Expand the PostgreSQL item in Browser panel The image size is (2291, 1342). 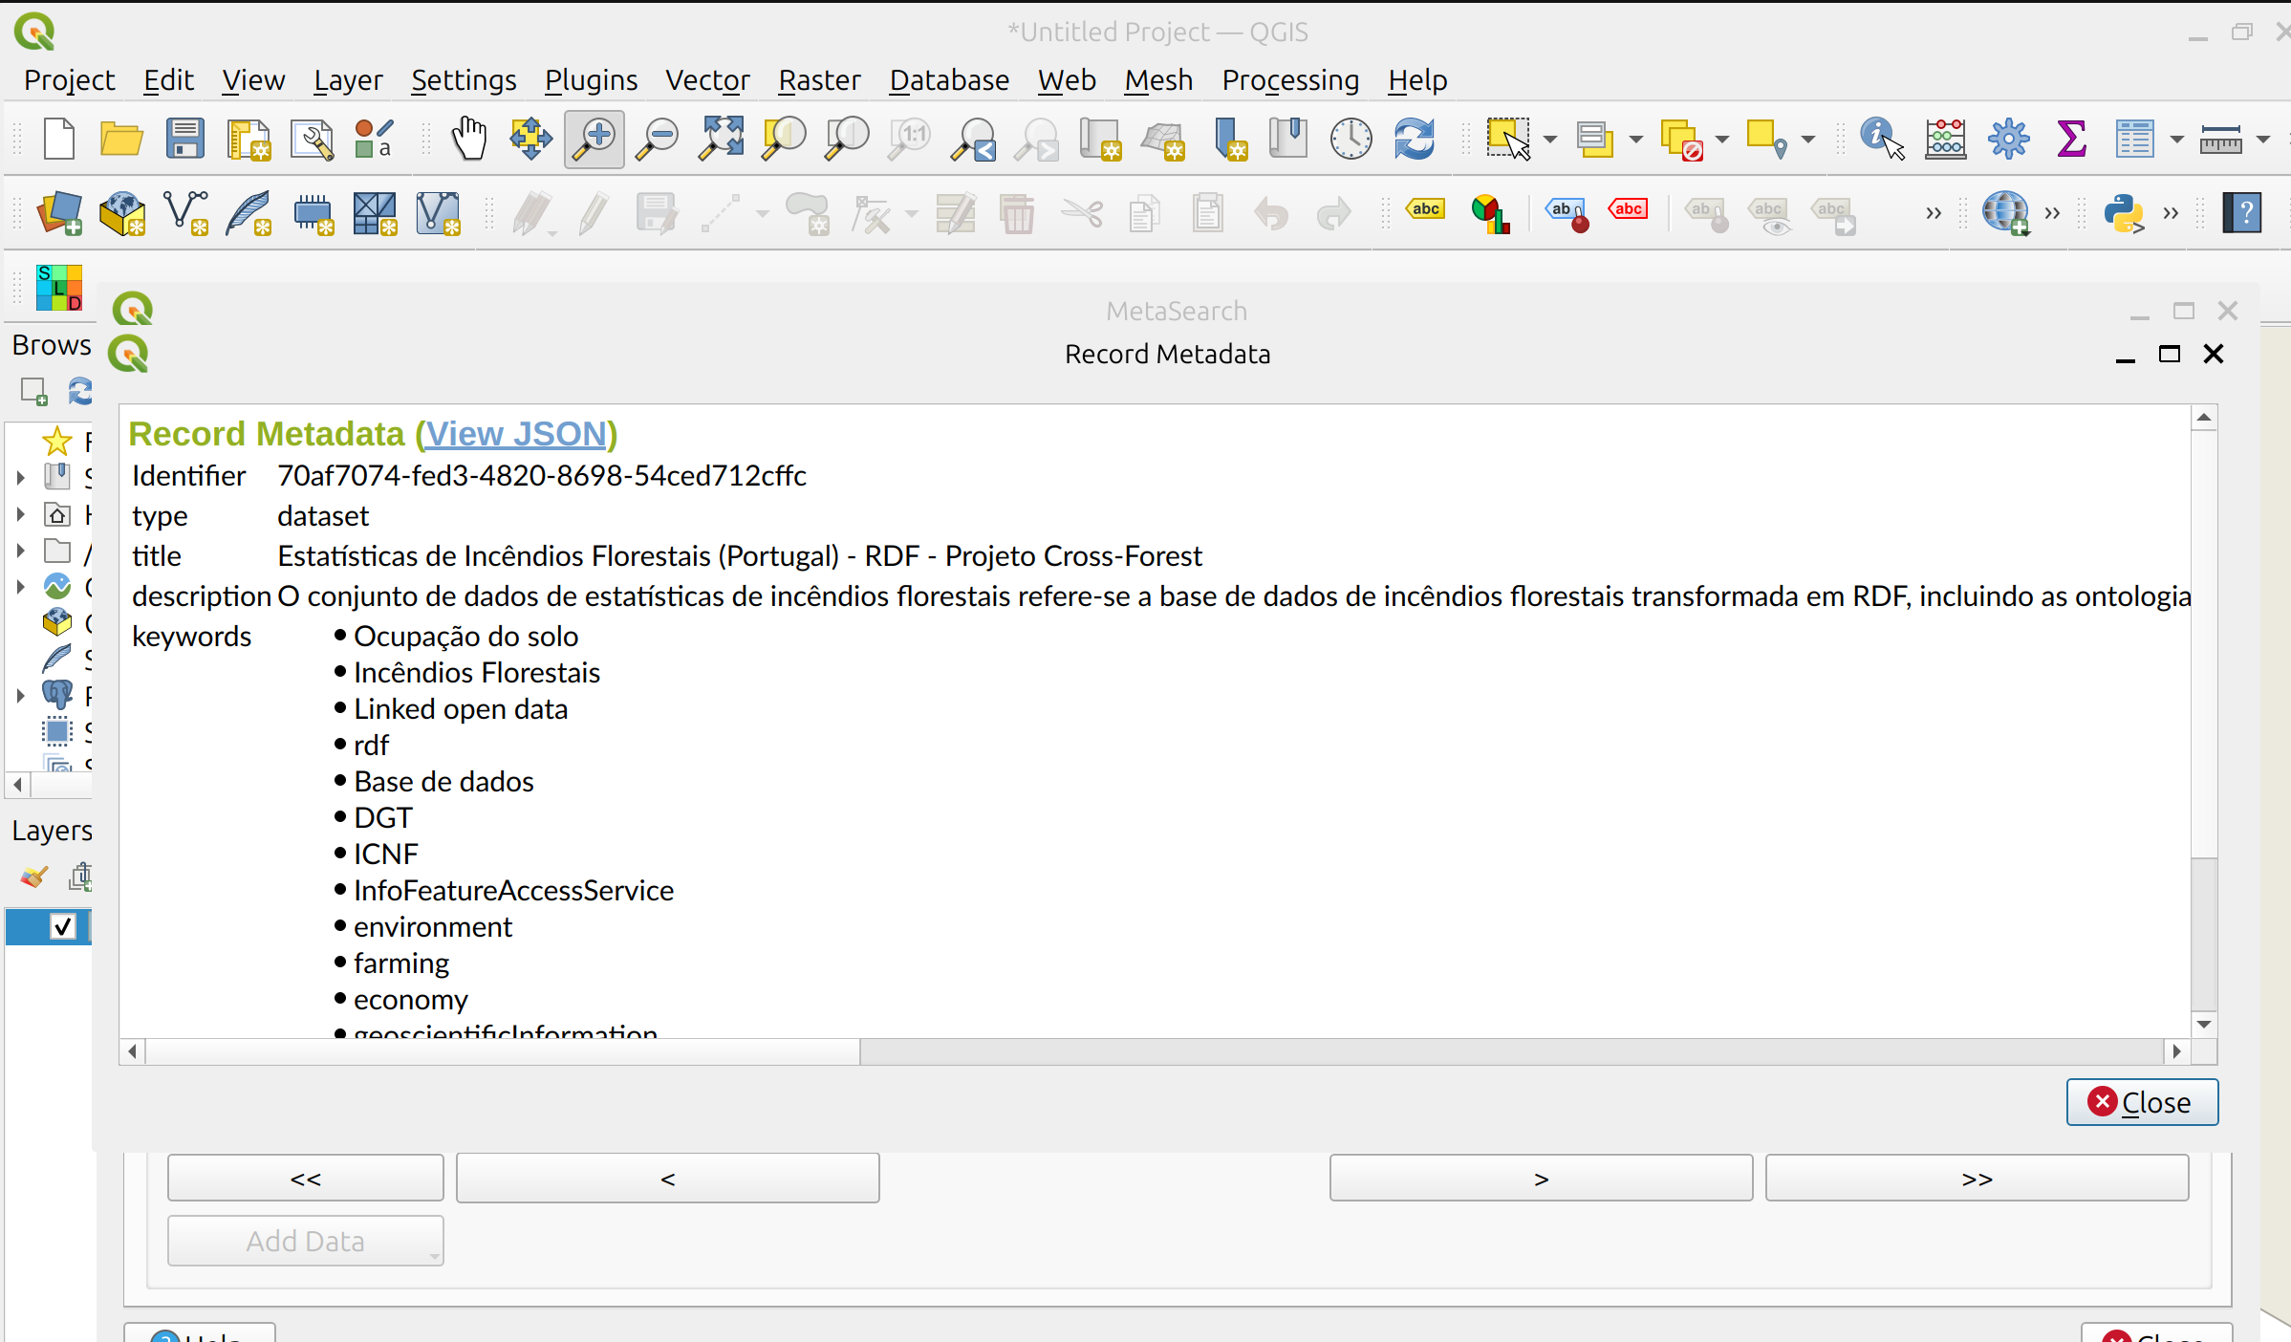pos(20,694)
